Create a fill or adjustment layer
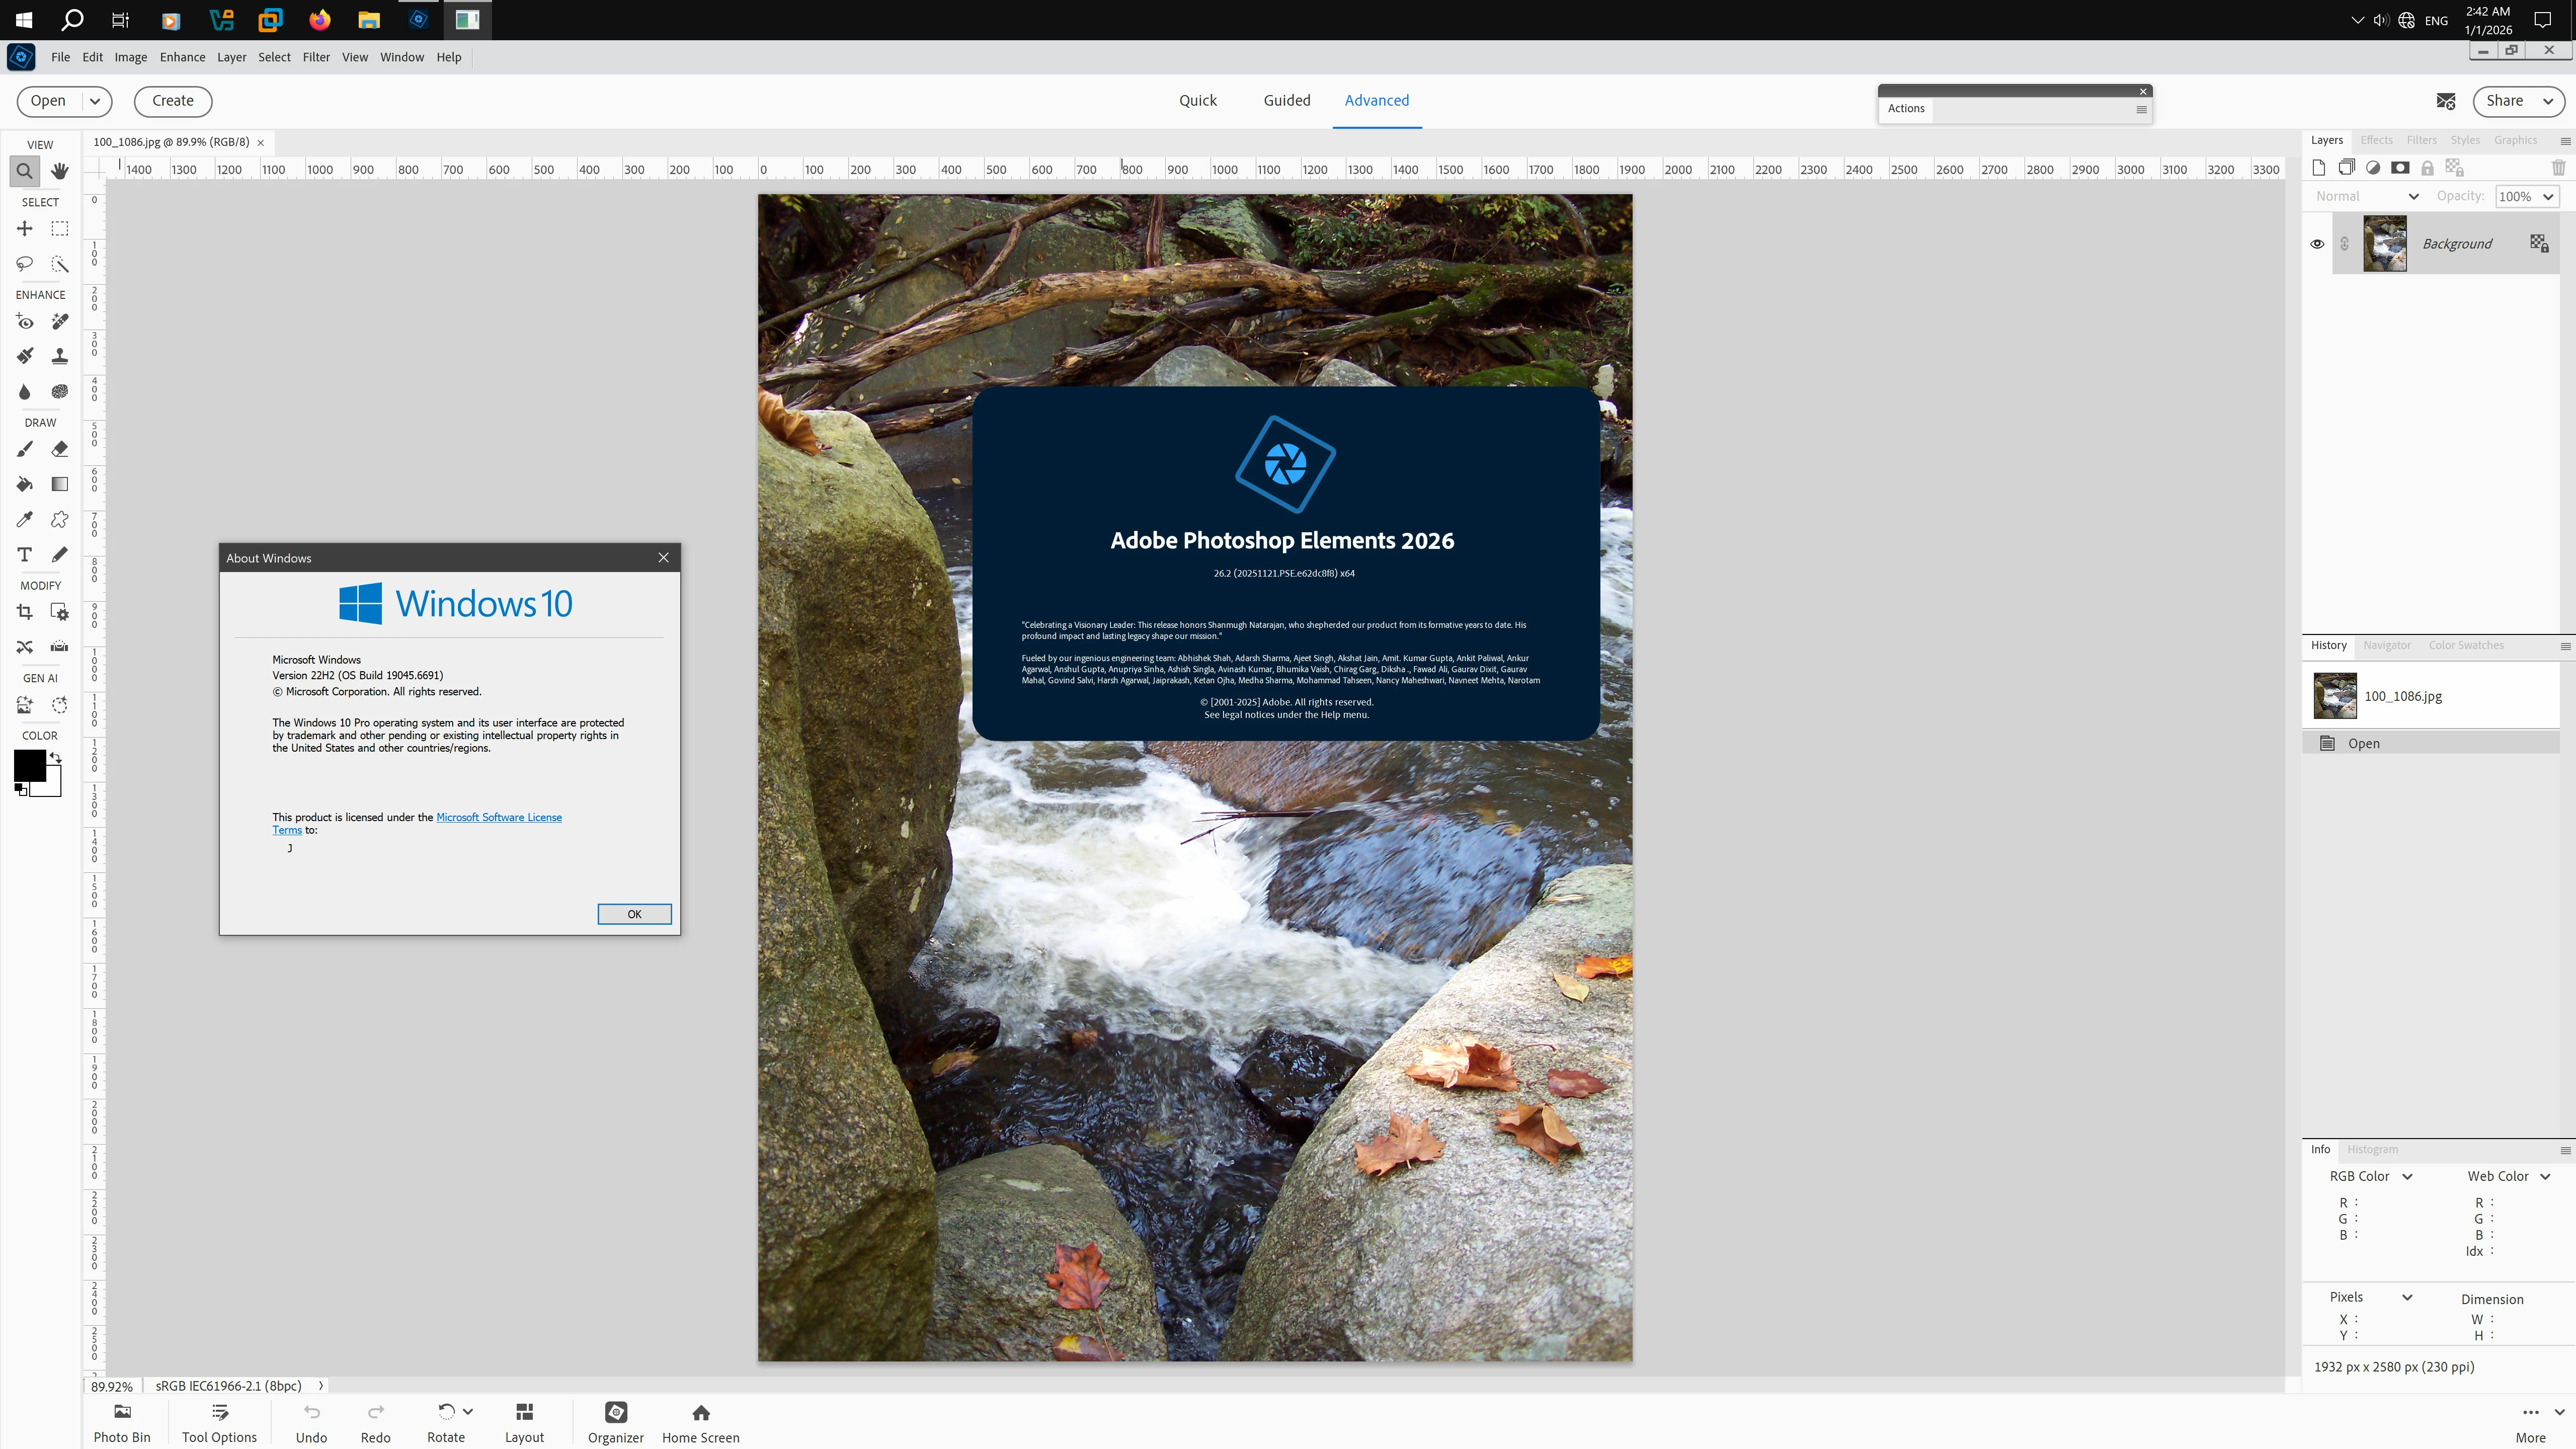This screenshot has height=1449, width=2576. 2373,167
